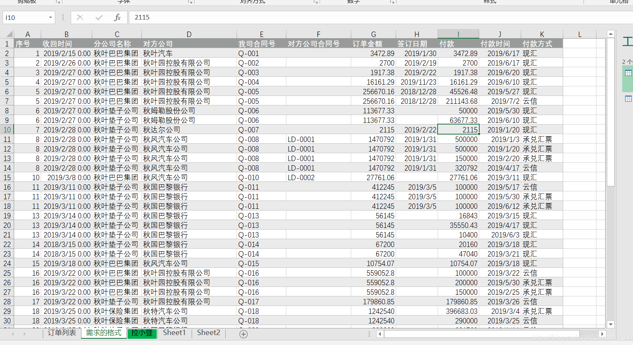Click the vertical scrollbar up arrow
The image size is (633, 345).
point(611,34)
